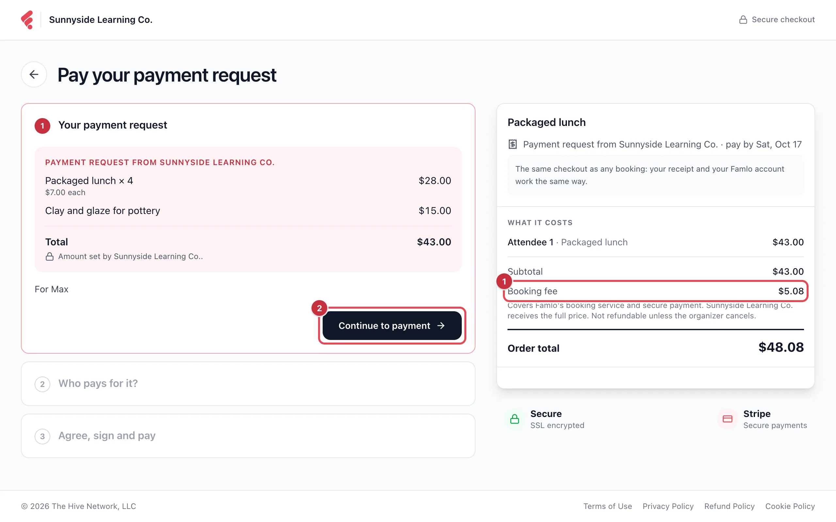
Task: Click the copyright The Hive Network text
Action: click(x=79, y=506)
